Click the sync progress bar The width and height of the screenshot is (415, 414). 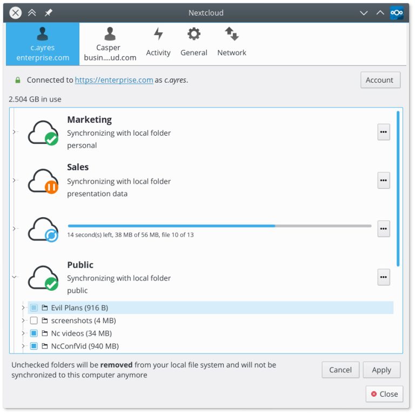pos(219,225)
